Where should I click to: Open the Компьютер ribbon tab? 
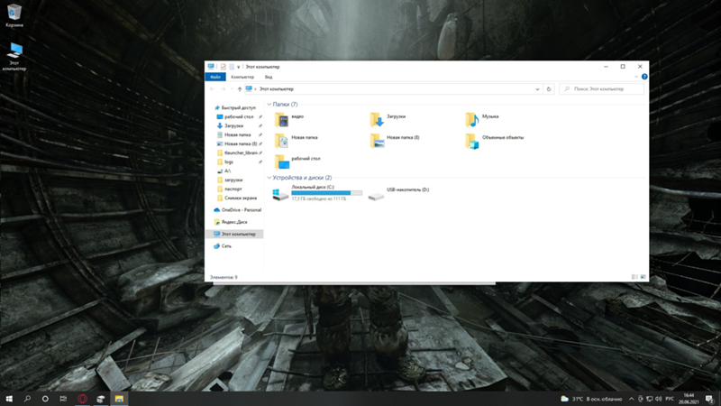(x=242, y=77)
